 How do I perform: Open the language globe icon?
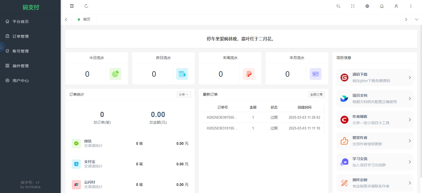coord(367,6)
